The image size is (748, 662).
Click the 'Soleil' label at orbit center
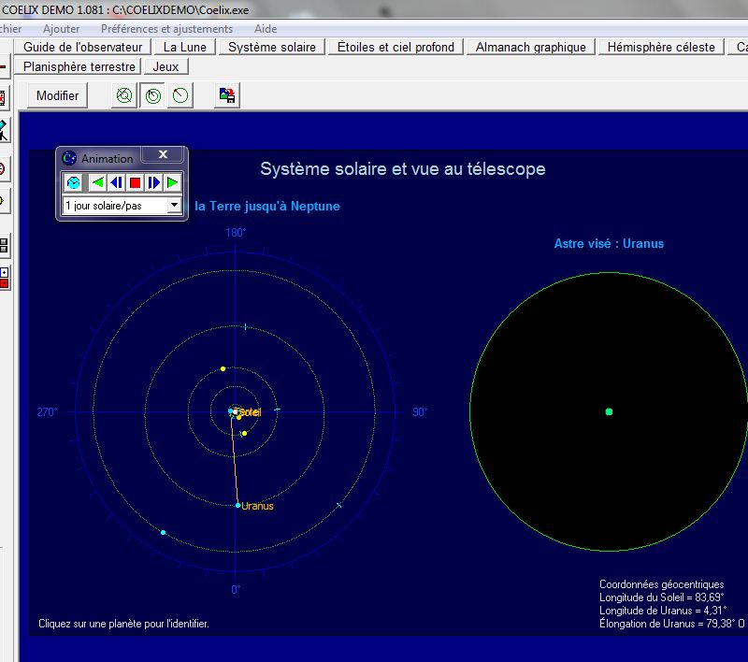tap(249, 412)
